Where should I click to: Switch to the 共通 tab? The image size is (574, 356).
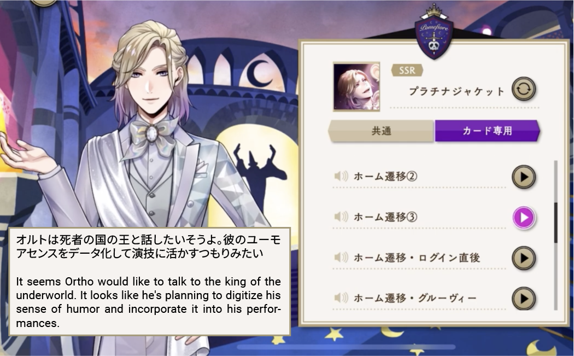pyautogui.click(x=381, y=131)
